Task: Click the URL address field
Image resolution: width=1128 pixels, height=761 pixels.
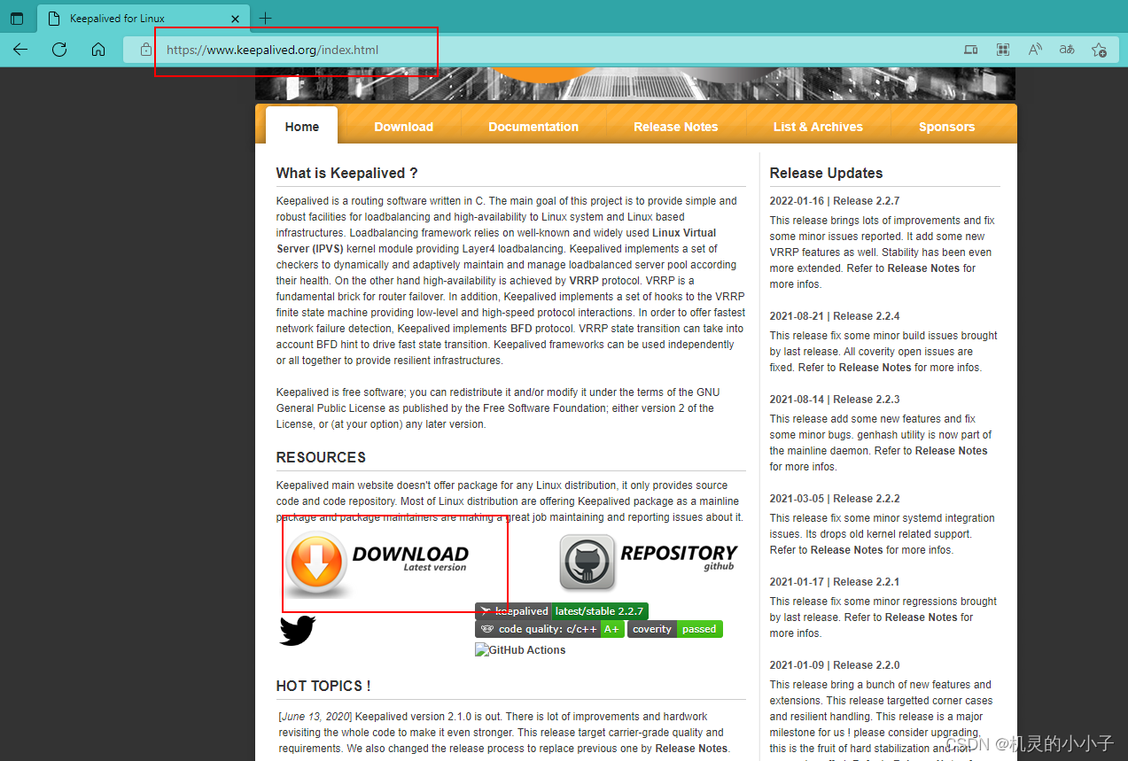Action: tap(549, 50)
